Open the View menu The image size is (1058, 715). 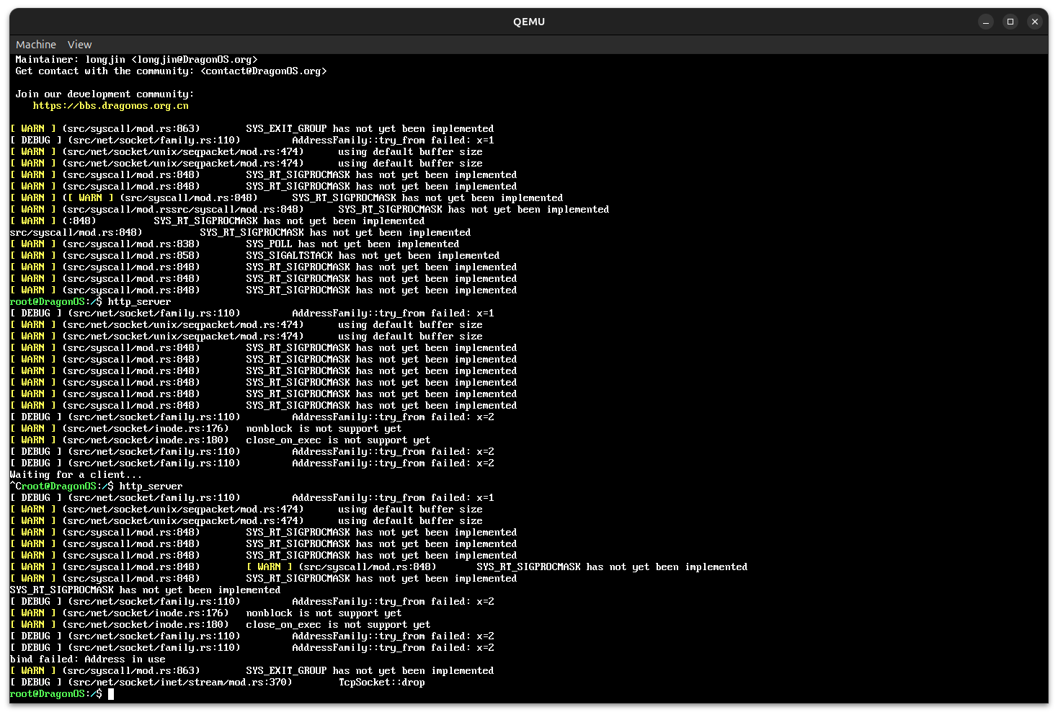(x=79, y=45)
